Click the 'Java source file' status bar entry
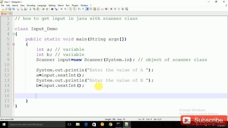Viewport: 228px width, 128px height. coord(7,119)
